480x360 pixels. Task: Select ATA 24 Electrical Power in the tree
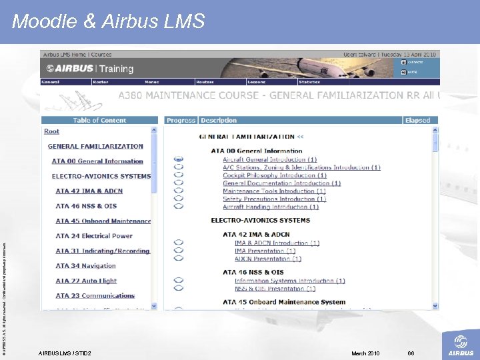tap(94, 236)
